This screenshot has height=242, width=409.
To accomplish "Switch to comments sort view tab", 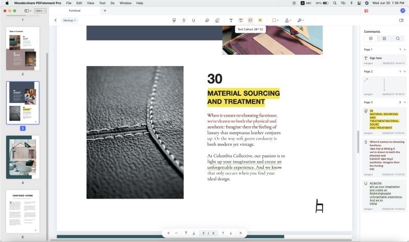I will pyautogui.click(x=384, y=39).
